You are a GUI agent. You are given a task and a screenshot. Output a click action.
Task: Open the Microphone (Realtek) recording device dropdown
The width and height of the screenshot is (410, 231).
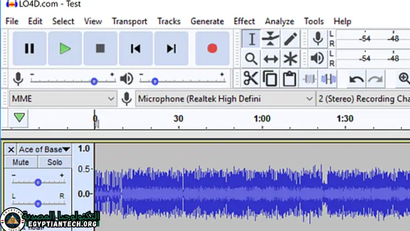pyautogui.click(x=225, y=99)
